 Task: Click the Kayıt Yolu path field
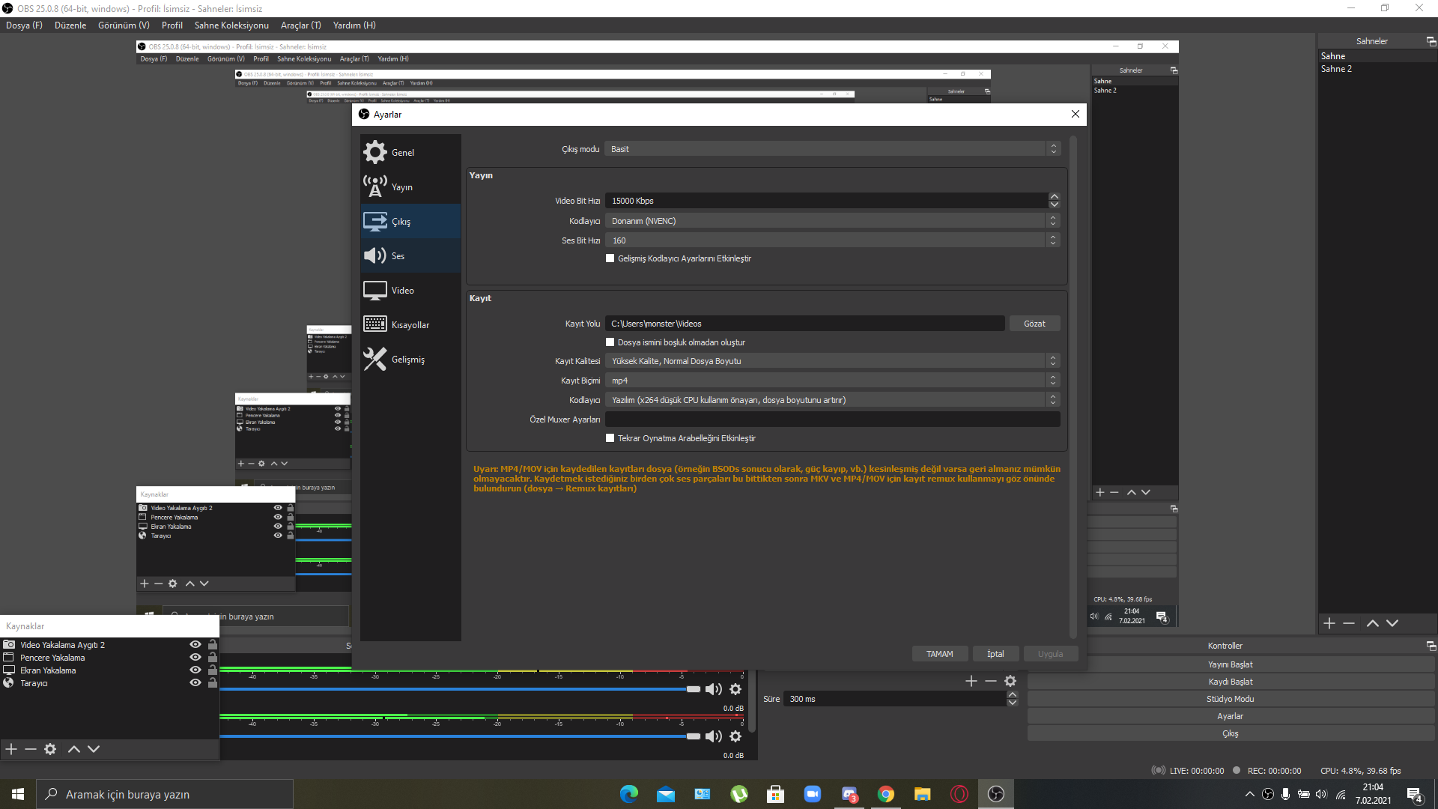coord(804,324)
